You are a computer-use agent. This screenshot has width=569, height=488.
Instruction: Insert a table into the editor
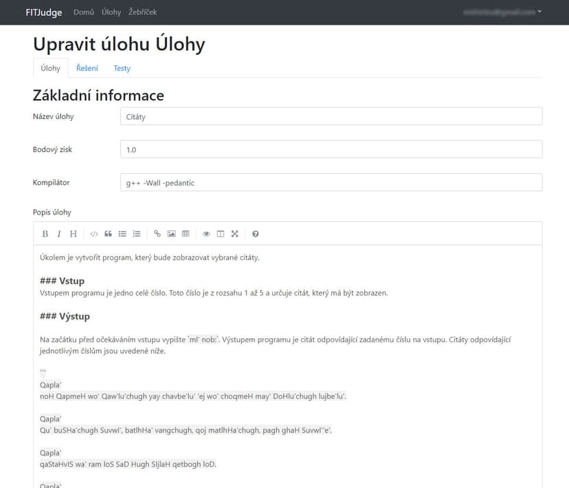[186, 234]
